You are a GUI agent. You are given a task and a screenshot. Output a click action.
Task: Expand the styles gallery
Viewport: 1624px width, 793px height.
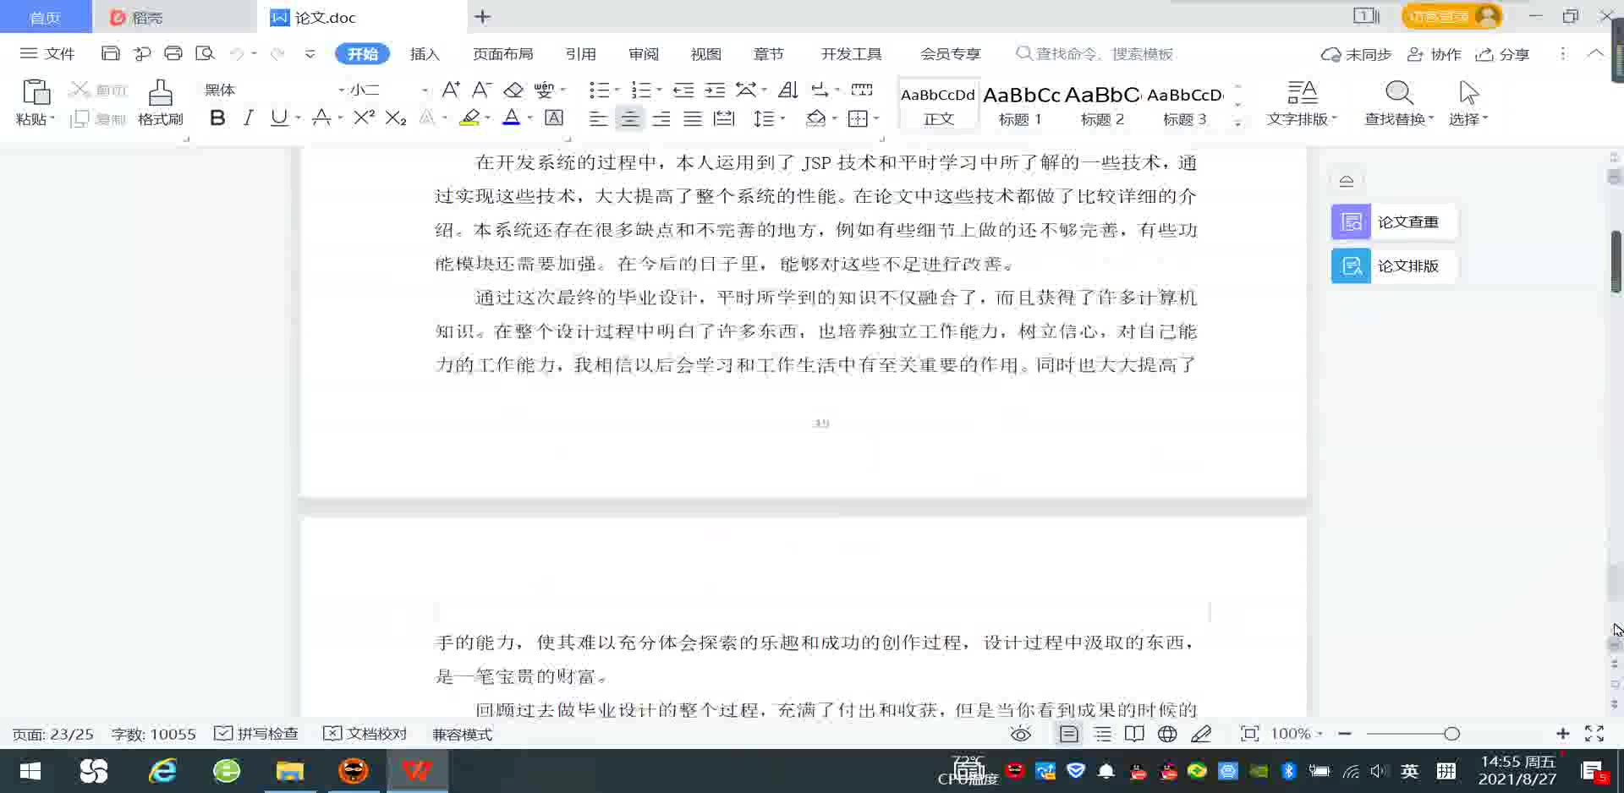1237,123
